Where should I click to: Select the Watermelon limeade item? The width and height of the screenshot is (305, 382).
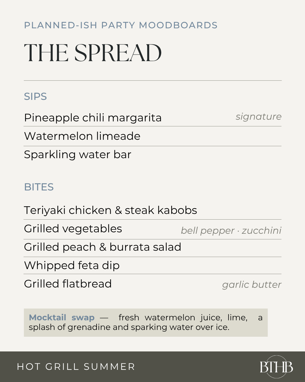coord(82,136)
